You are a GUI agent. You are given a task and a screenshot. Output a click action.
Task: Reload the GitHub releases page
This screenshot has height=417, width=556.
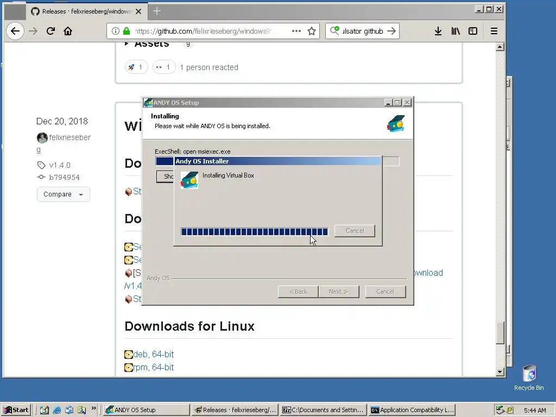(50, 31)
